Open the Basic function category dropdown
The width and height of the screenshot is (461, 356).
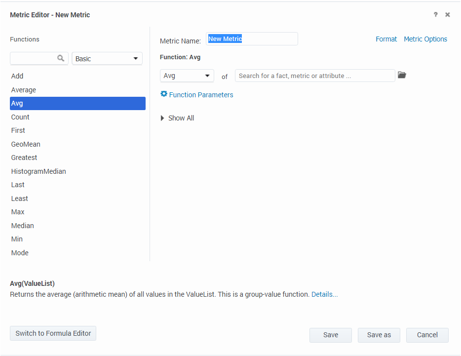point(107,58)
